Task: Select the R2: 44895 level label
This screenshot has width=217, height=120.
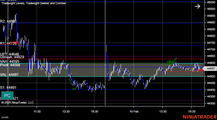Action: coord(8,21)
